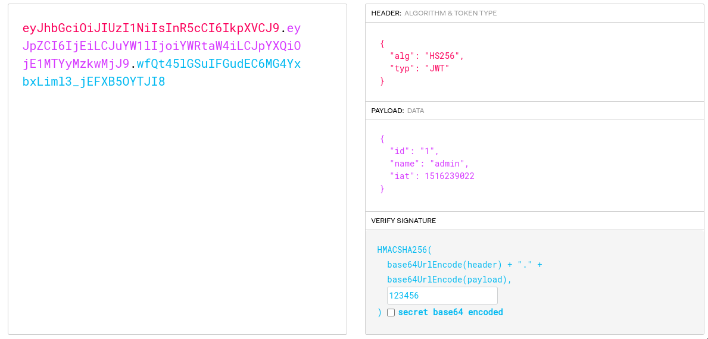The height and width of the screenshot is (339, 708).
Task: Place cursor on the "iat": 1516239022 line
Action: 432,176
